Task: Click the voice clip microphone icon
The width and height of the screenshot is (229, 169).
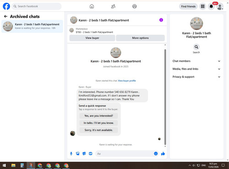Action: (x=71, y=153)
